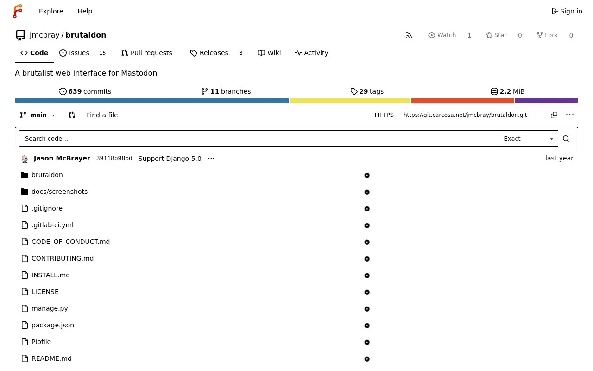This screenshot has height=371, width=593.
Task: Open the compare branches icon
Action: [x=72, y=115]
